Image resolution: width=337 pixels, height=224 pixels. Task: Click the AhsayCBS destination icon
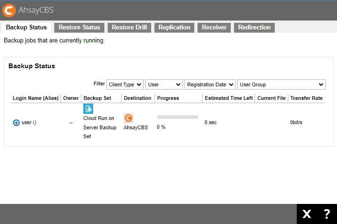128,118
